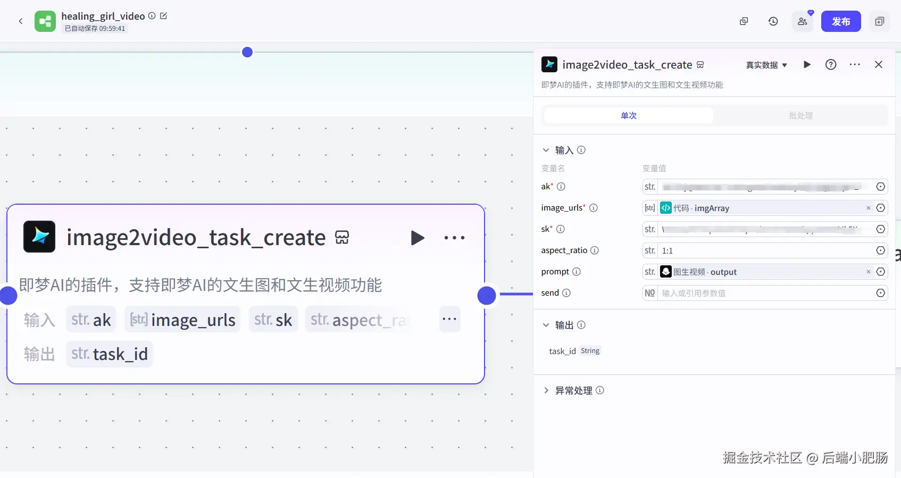Click the node's left input connection port
This screenshot has height=478, width=901.
click(9, 296)
